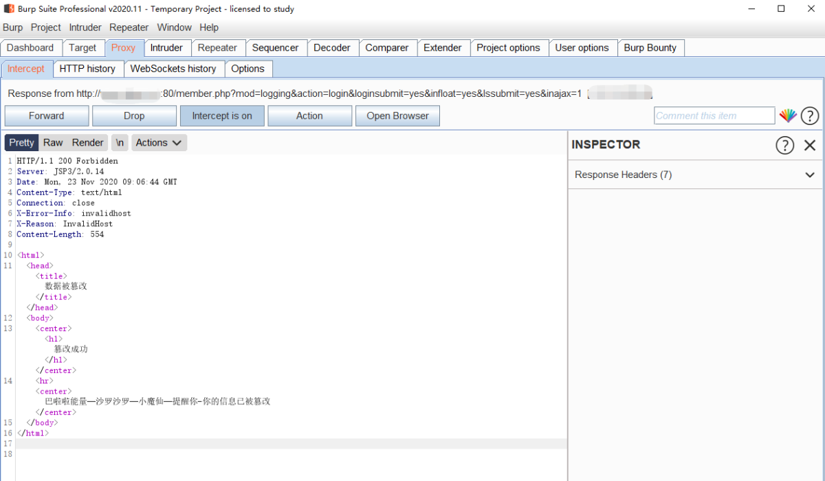The image size is (825, 481).
Task: Open the Action menu button
Action: click(x=309, y=115)
